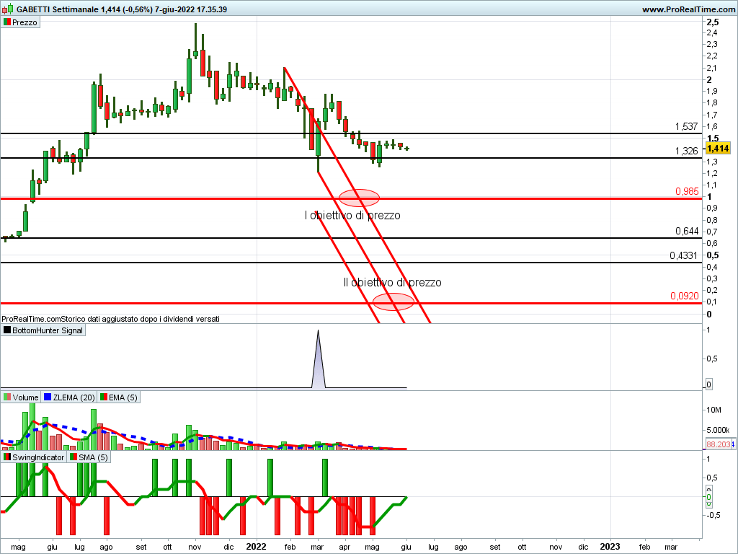Click the EMA (5) color icon

104,397
